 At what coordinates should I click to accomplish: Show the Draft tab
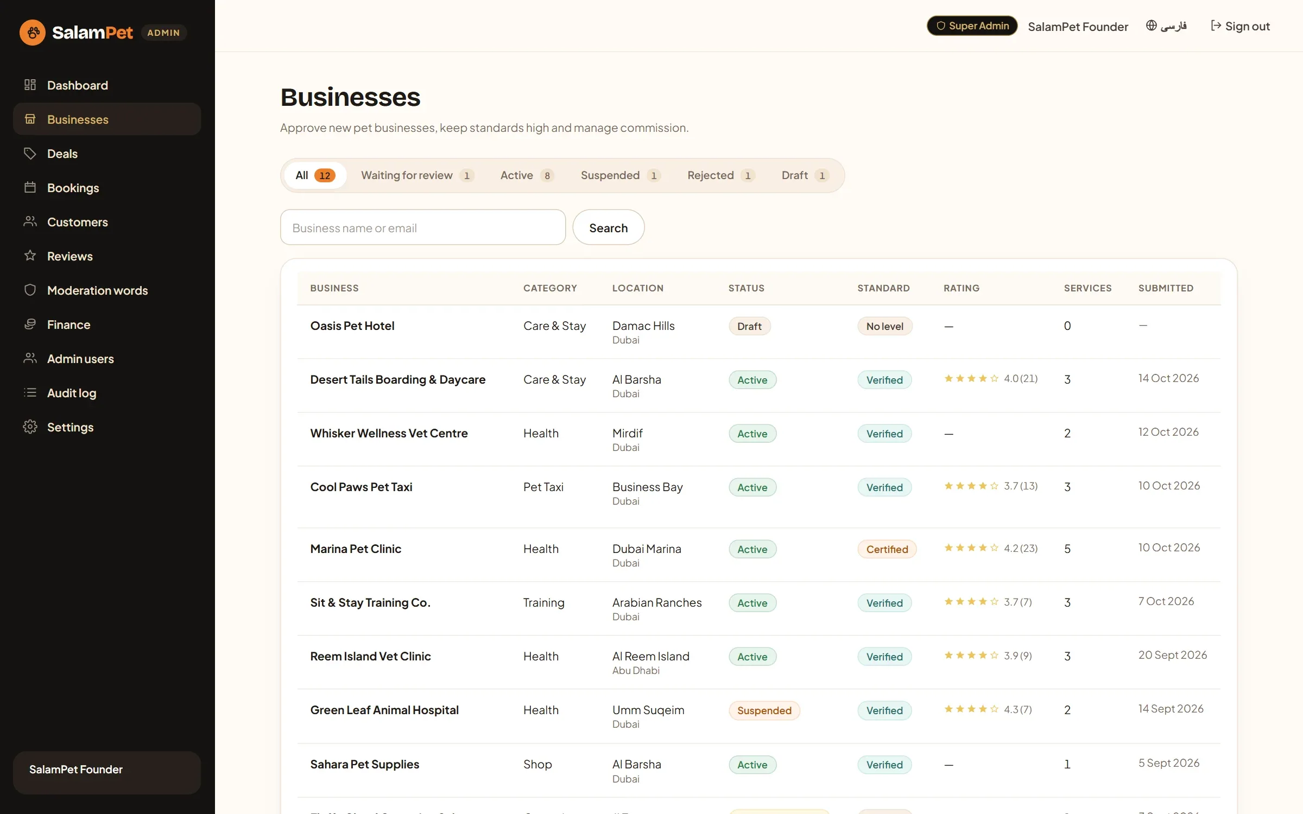point(805,175)
